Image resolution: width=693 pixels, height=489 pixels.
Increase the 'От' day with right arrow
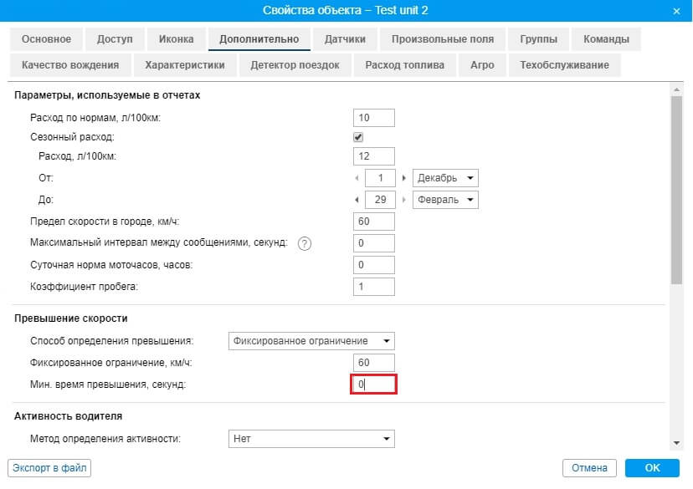coord(404,178)
